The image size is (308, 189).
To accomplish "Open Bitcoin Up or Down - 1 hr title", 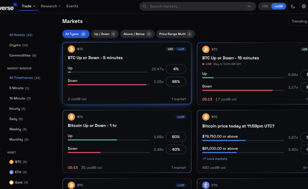I will [92, 125].
